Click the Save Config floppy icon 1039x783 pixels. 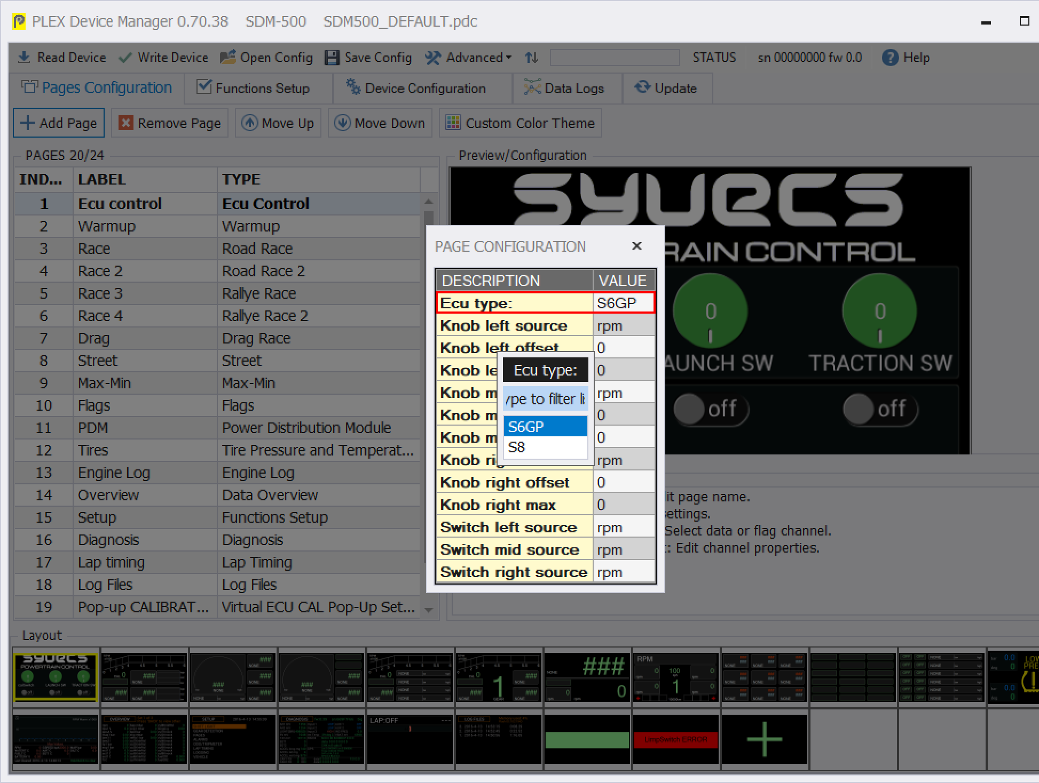tap(332, 58)
